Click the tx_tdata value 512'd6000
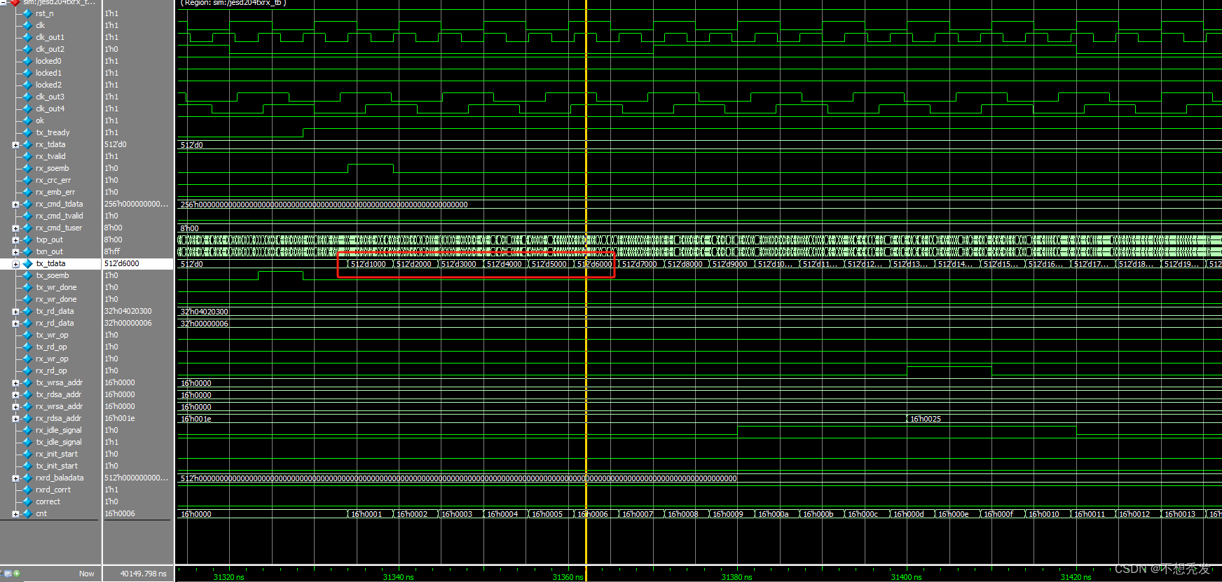 [122, 263]
